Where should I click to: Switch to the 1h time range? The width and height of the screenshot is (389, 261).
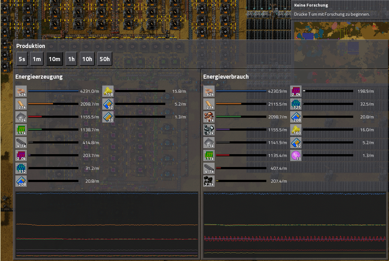(x=71, y=59)
